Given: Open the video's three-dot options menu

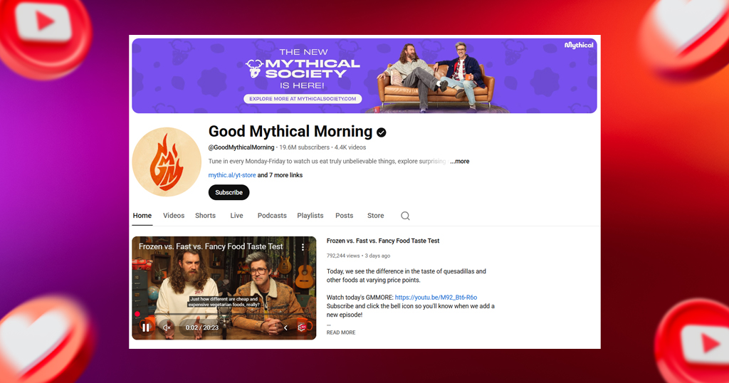Looking at the screenshot, I should (303, 247).
